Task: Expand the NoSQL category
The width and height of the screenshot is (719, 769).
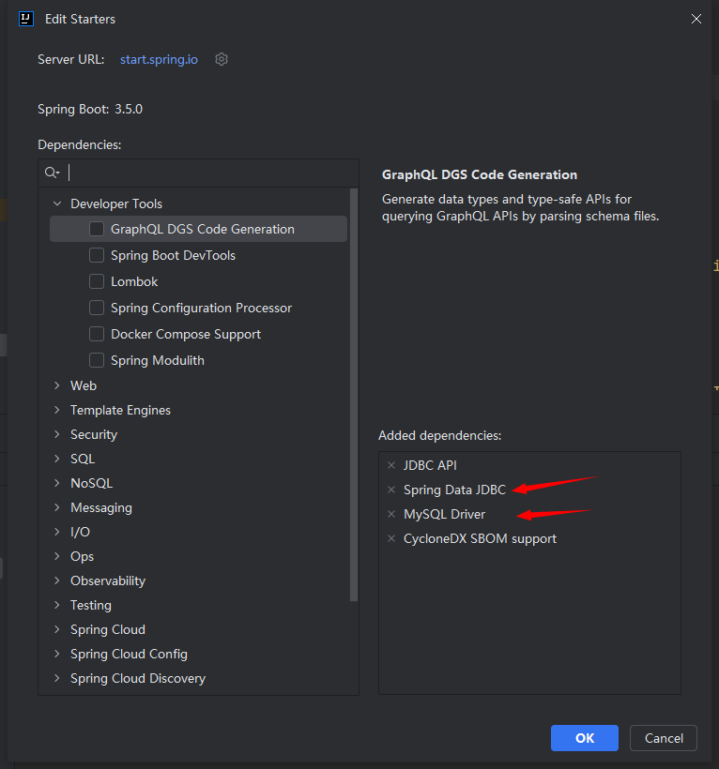Action: click(57, 483)
